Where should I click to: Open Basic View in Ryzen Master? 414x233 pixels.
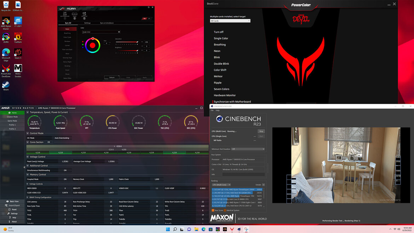[12, 201]
